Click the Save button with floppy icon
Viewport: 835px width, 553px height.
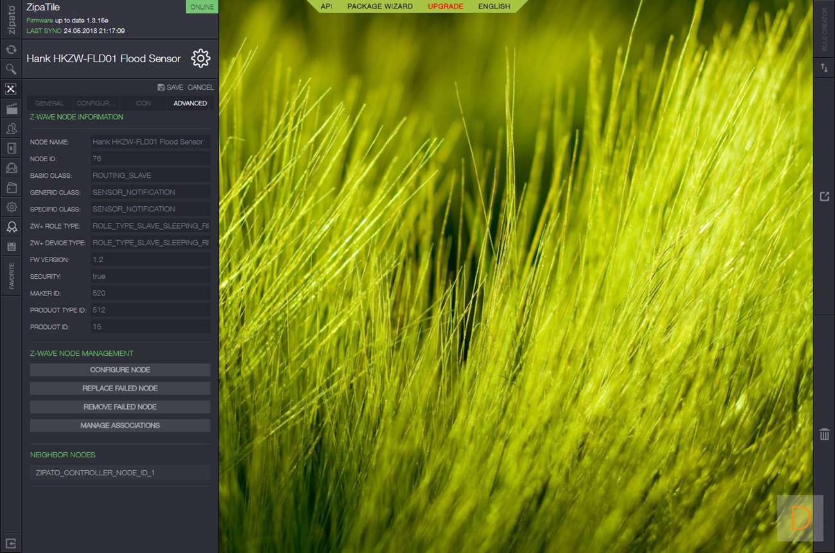coord(170,87)
